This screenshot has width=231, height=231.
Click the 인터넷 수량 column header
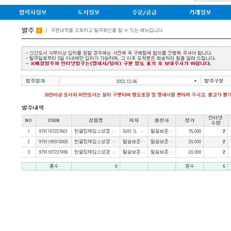215,121
